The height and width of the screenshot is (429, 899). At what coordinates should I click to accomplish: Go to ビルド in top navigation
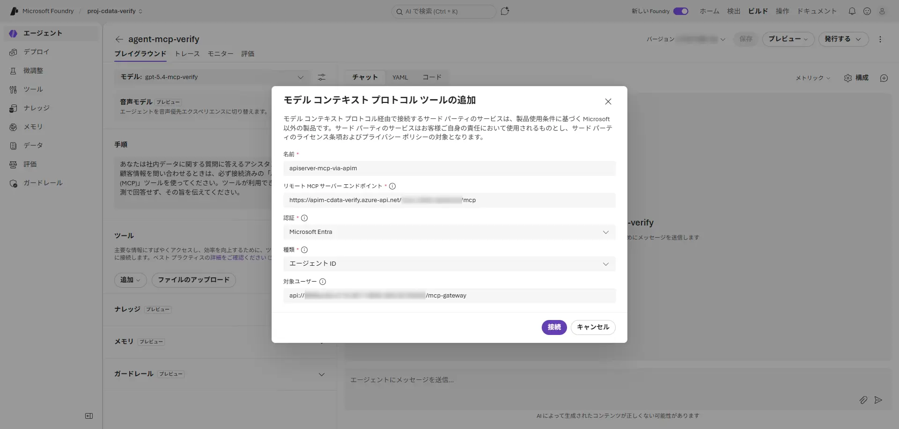758,11
